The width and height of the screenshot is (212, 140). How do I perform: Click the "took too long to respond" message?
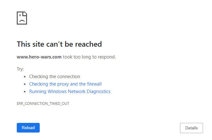(89, 57)
